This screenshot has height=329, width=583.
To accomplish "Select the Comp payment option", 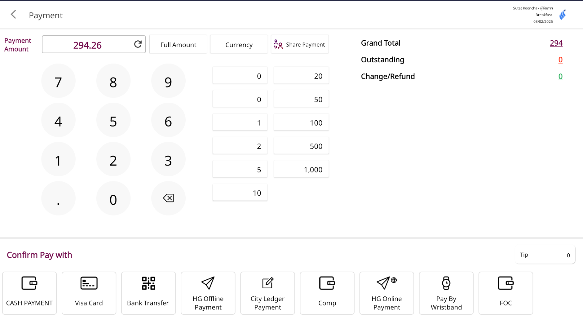I will (x=327, y=293).
